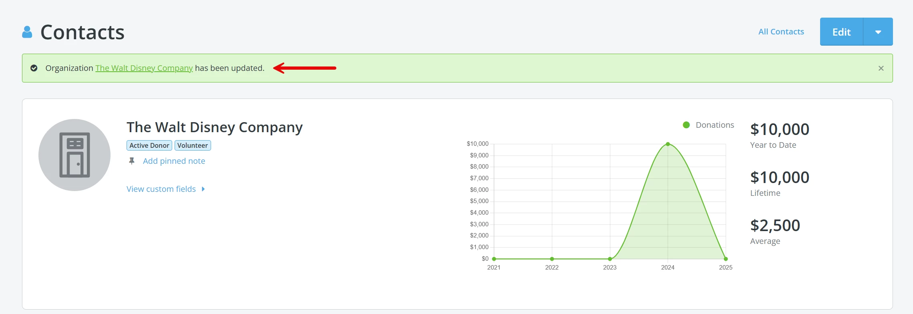Image resolution: width=913 pixels, height=314 pixels.
Task: Add a pinned note link
Action: tap(174, 161)
